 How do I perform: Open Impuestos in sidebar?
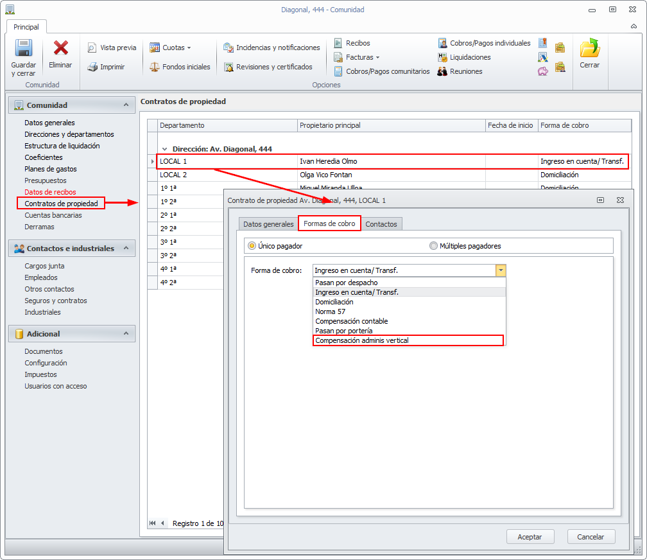tap(40, 374)
